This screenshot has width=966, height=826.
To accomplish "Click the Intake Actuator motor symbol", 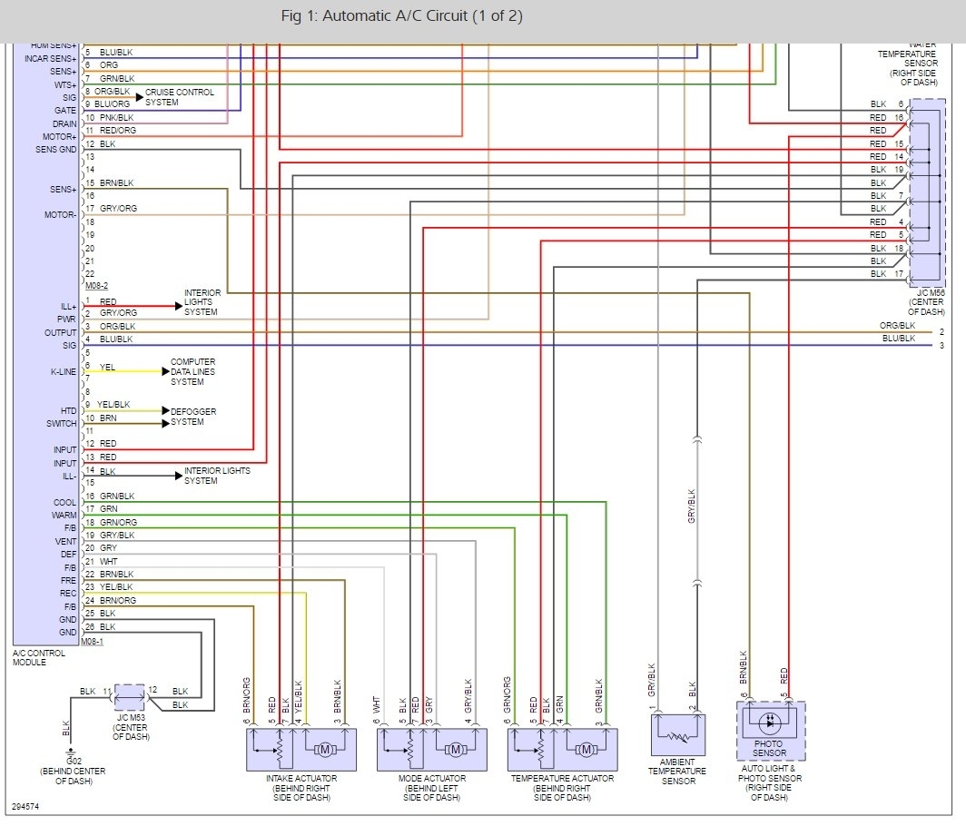I will click(x=325, y=750).
